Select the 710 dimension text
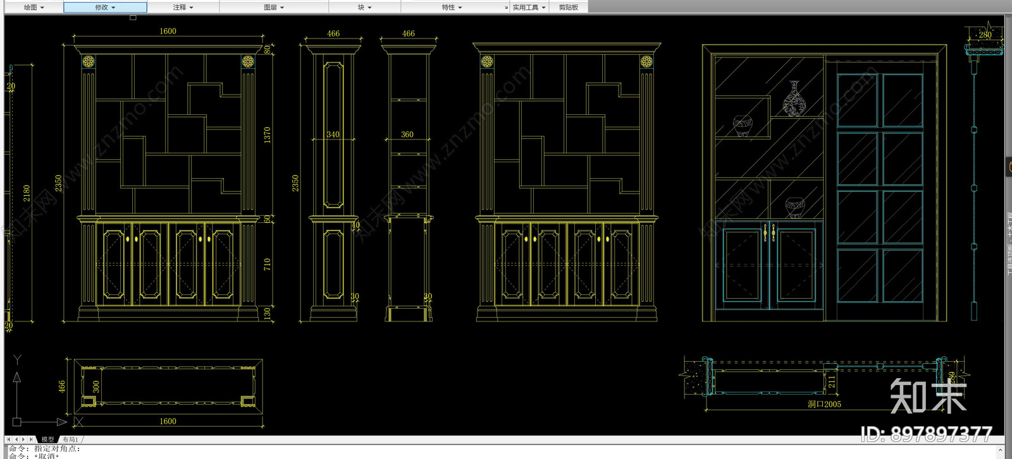The image size is (1012, 459). point(267,264)
